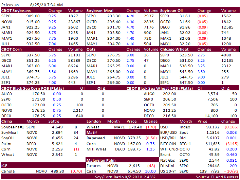
Task: Click soybeans NOV0 volume 23867
Action: click(x=74, y=22)
